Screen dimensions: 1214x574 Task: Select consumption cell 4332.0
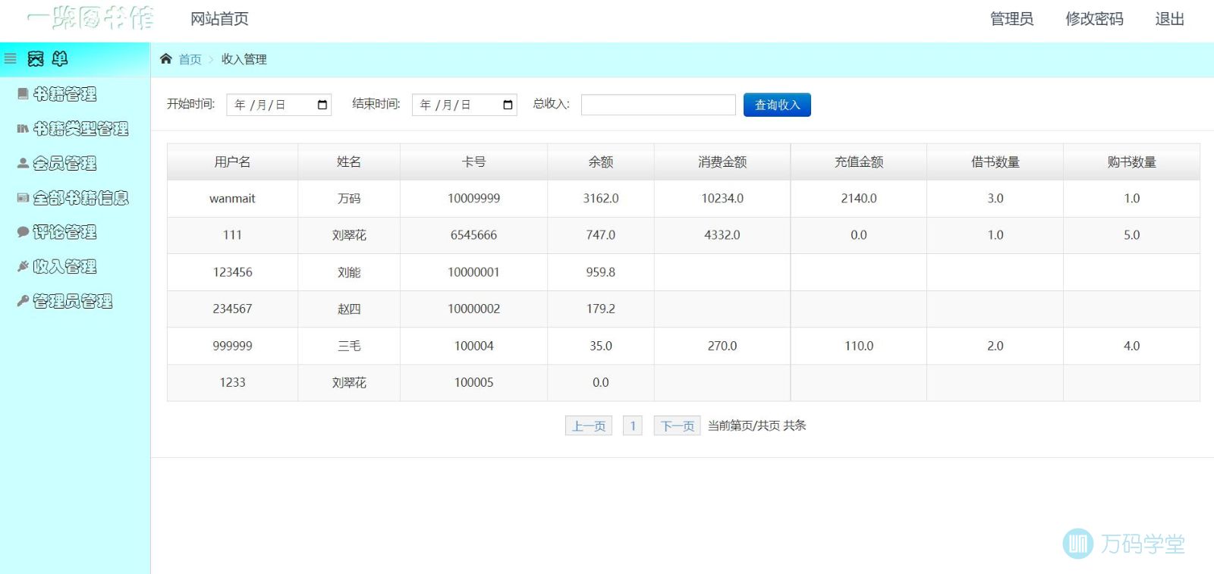[x=722, y=235]
